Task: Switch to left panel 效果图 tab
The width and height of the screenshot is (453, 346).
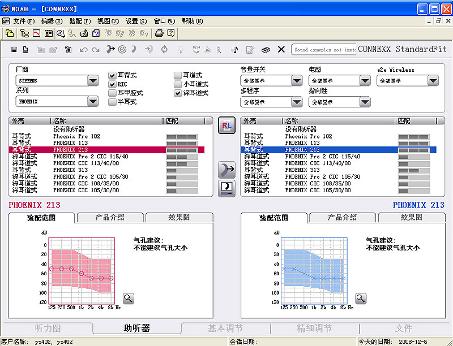Action: 179,218
